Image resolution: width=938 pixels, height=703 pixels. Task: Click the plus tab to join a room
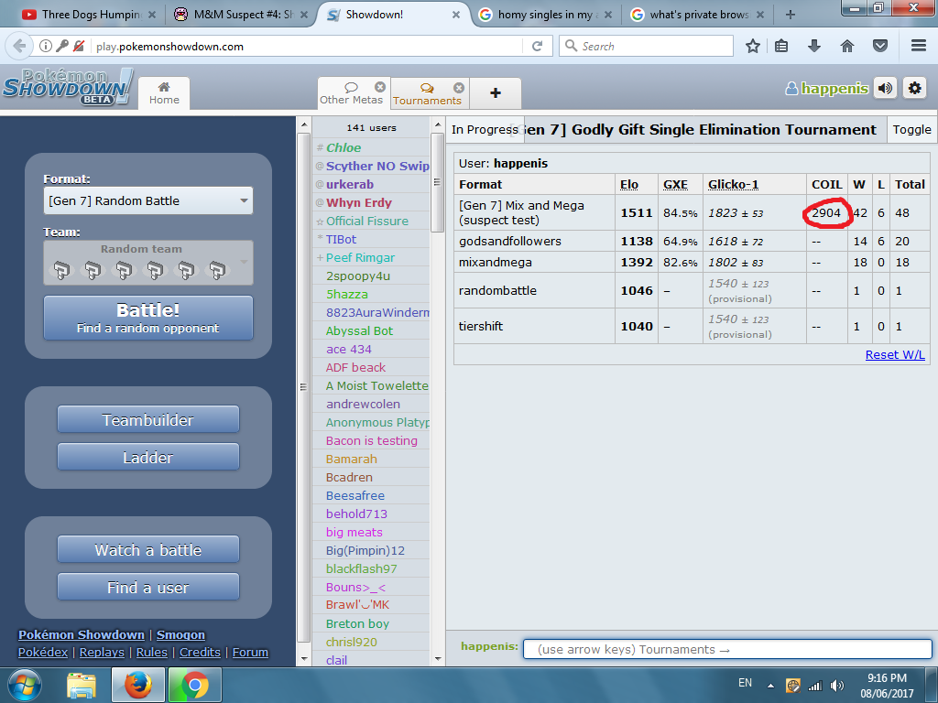pyautogui.click(x=496, y=93)
